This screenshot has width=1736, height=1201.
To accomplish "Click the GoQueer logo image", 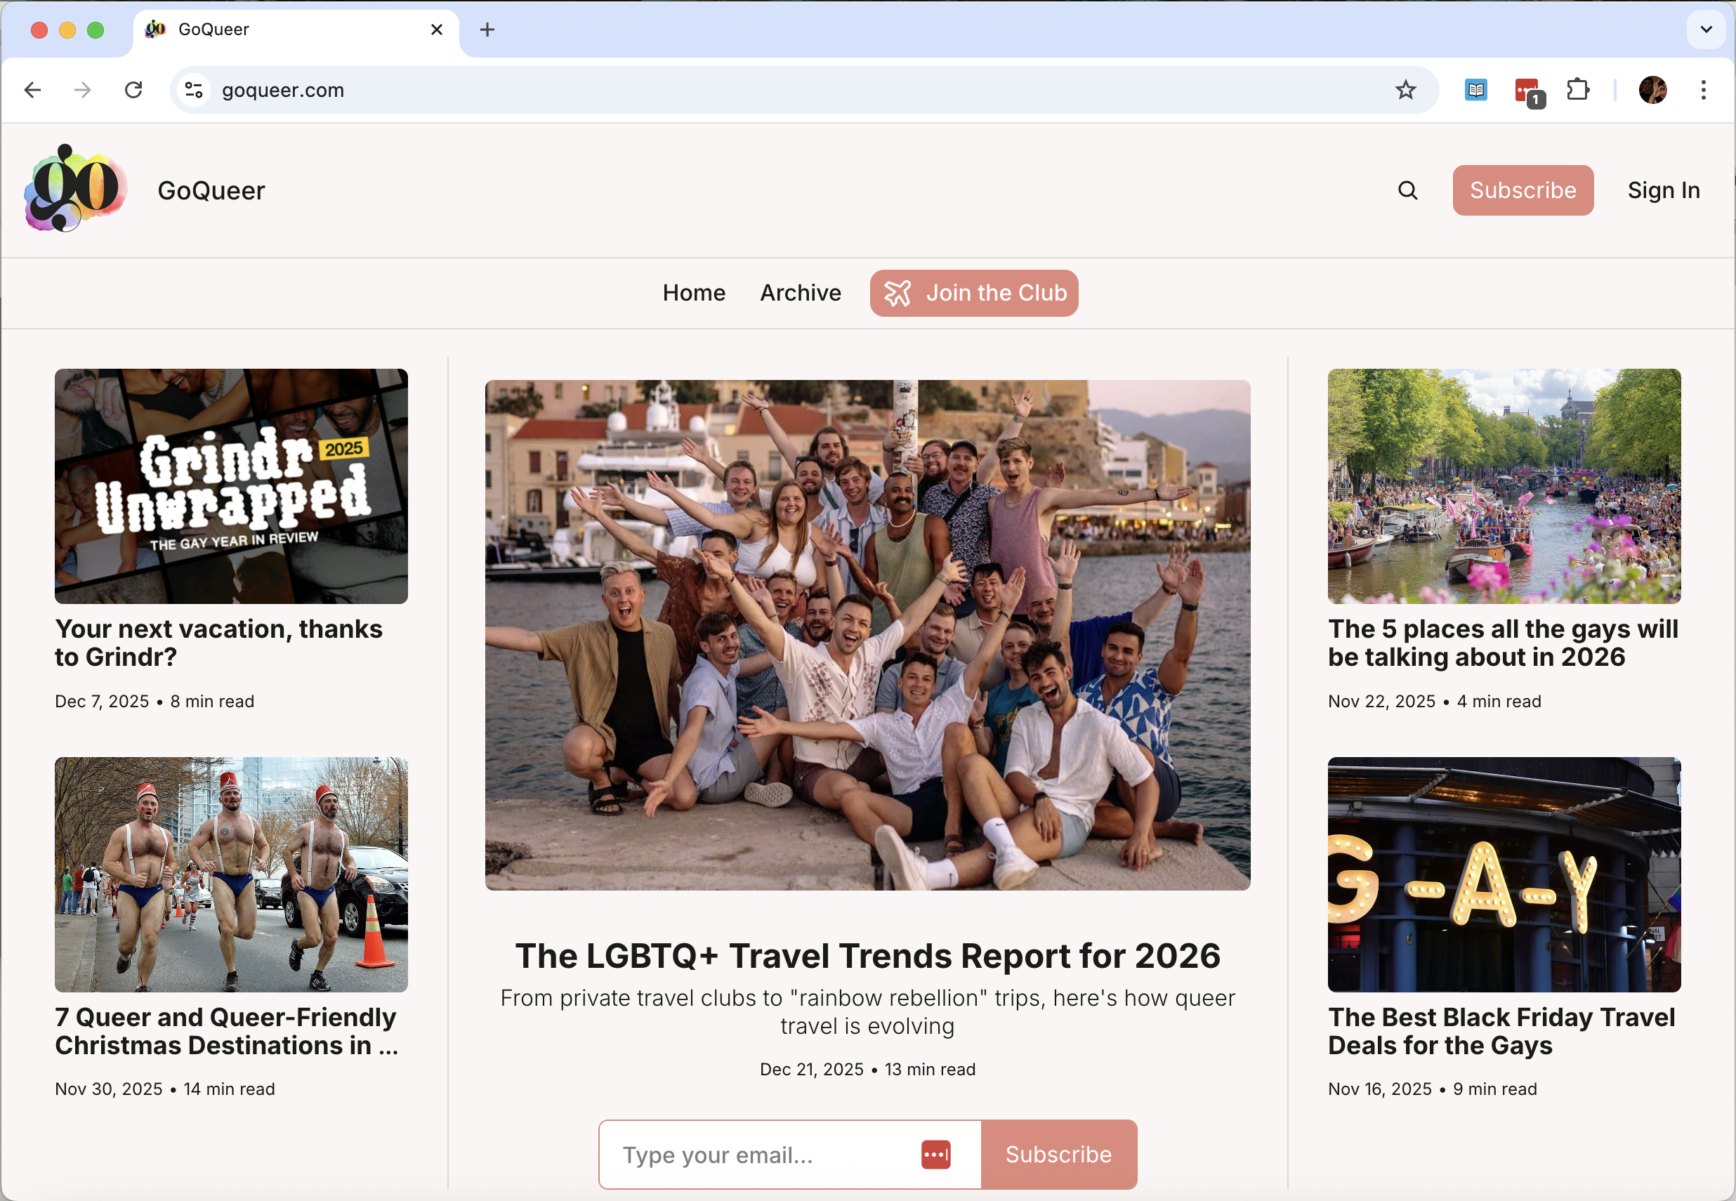I will [x=75, y=189].
